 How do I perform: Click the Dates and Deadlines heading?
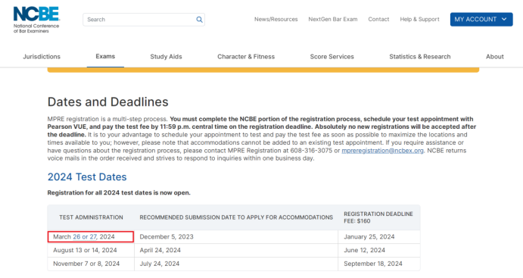(107, 102)
